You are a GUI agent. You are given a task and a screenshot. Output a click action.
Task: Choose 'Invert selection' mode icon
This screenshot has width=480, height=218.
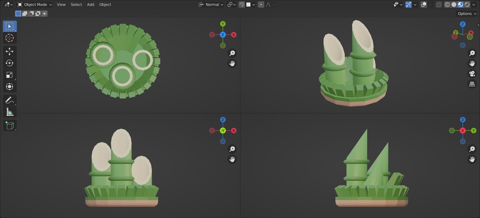[38, 14]
